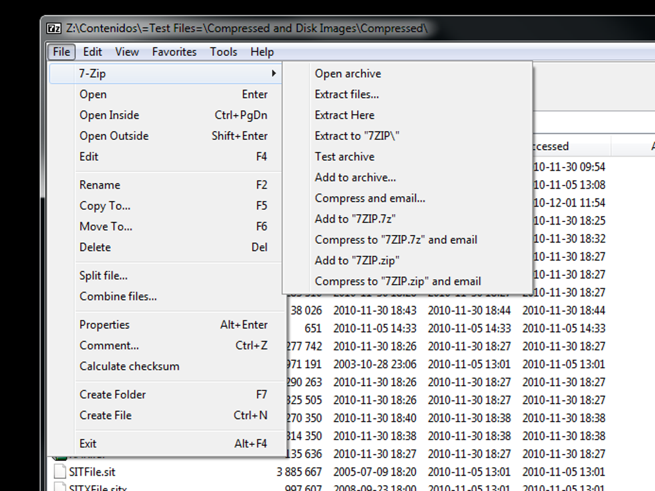This screenshot has width=655, height=491.
Task: Choose Create File entry
Action: [166, 415]
